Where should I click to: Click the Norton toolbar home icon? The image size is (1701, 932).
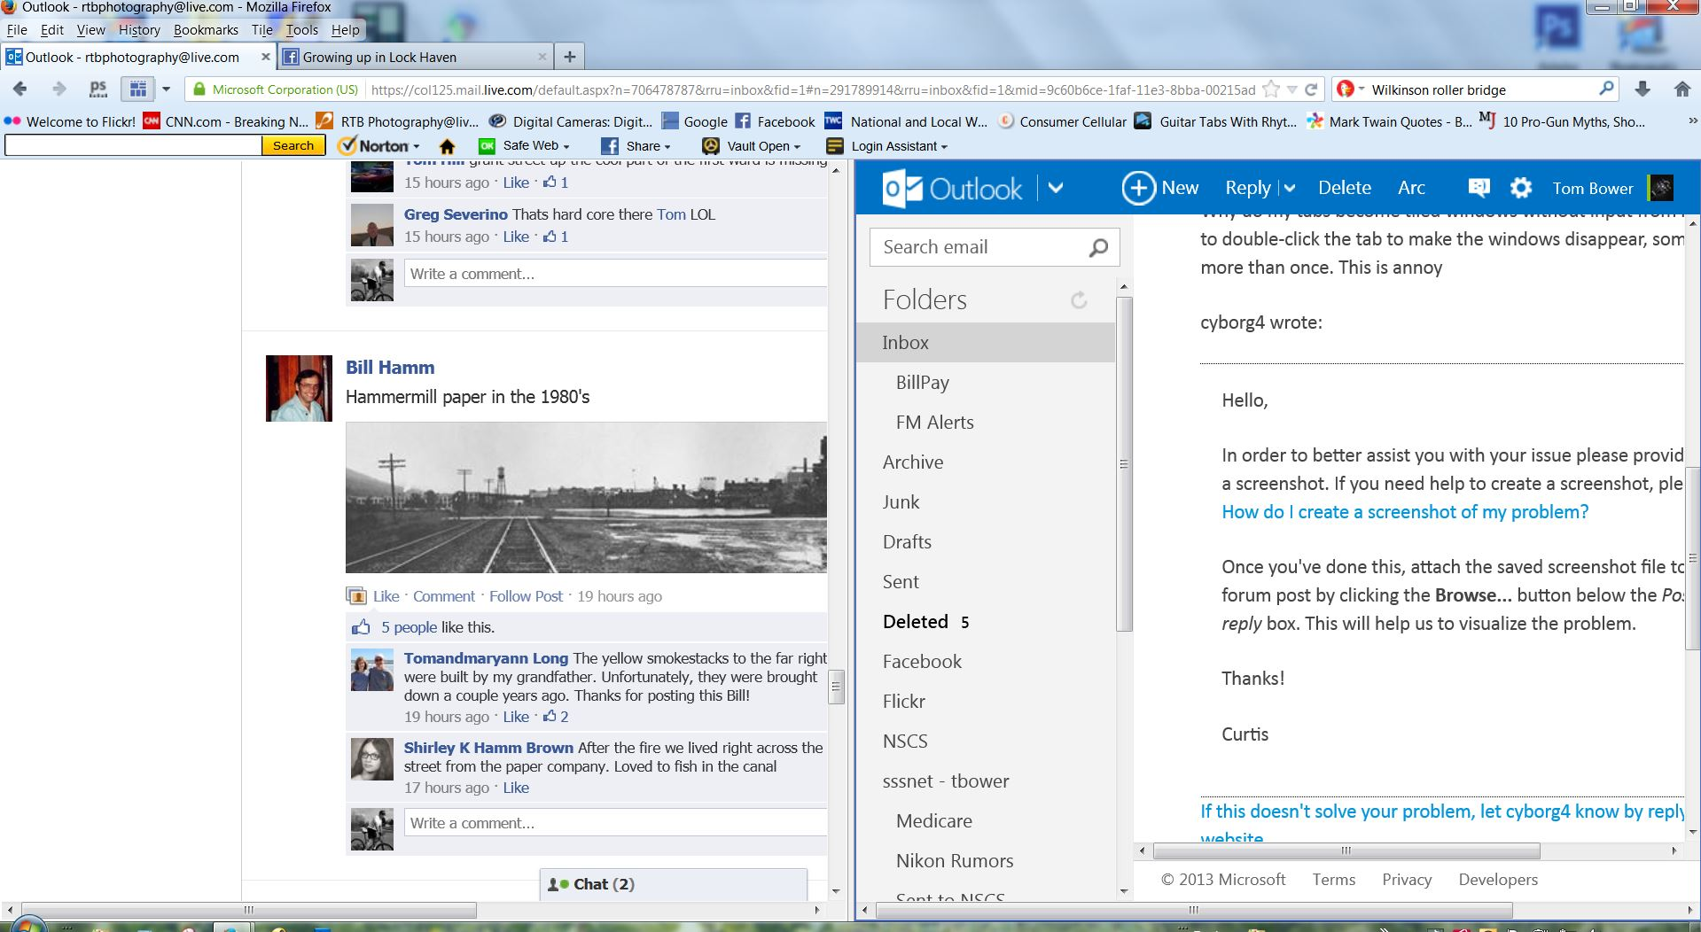coord(448,146)
